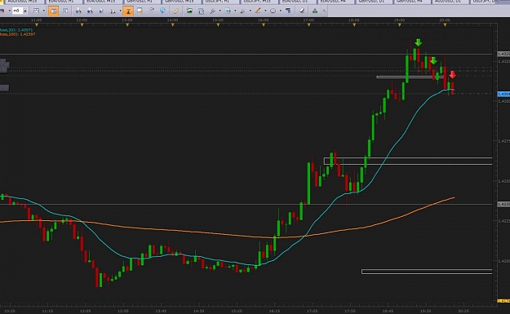Image resolution: width=510 pixels, height=314 pixels.
Task: Click the blue globe toolbar icon
Action: tap(162, 11)
